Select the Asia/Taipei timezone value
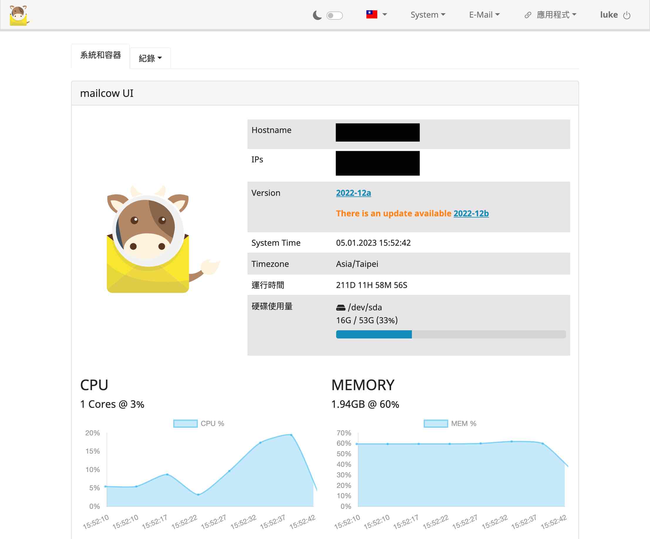The height and width of the screenshot is (539, 650). 357,264
